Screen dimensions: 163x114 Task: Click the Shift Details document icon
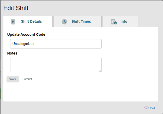[13, 22]
